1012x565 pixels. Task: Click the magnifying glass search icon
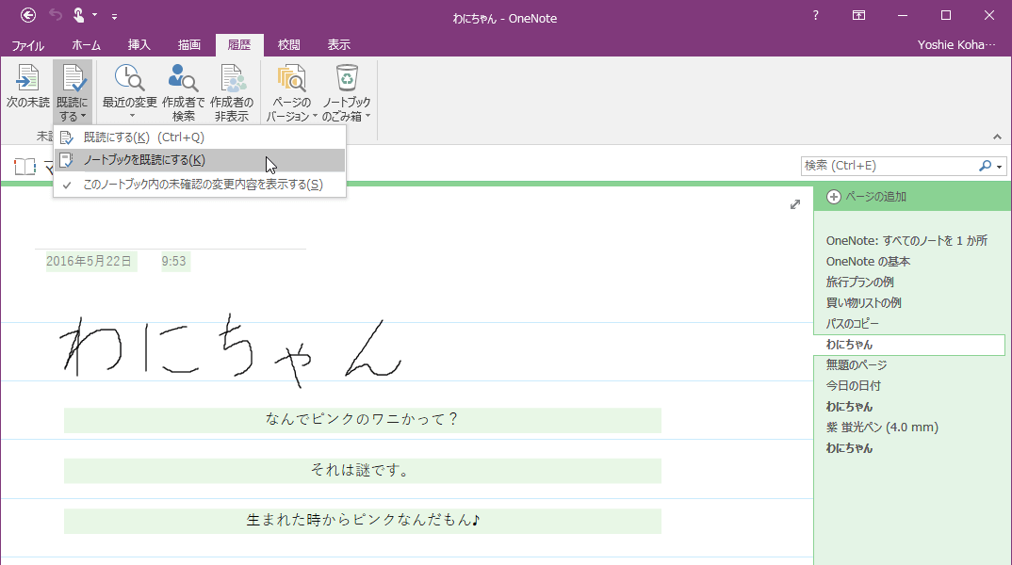point(985,166)
